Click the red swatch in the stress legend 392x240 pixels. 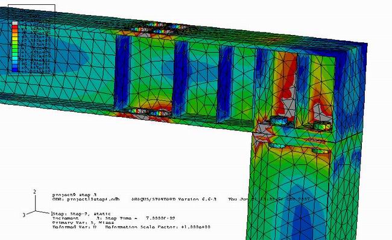[15, 27]
